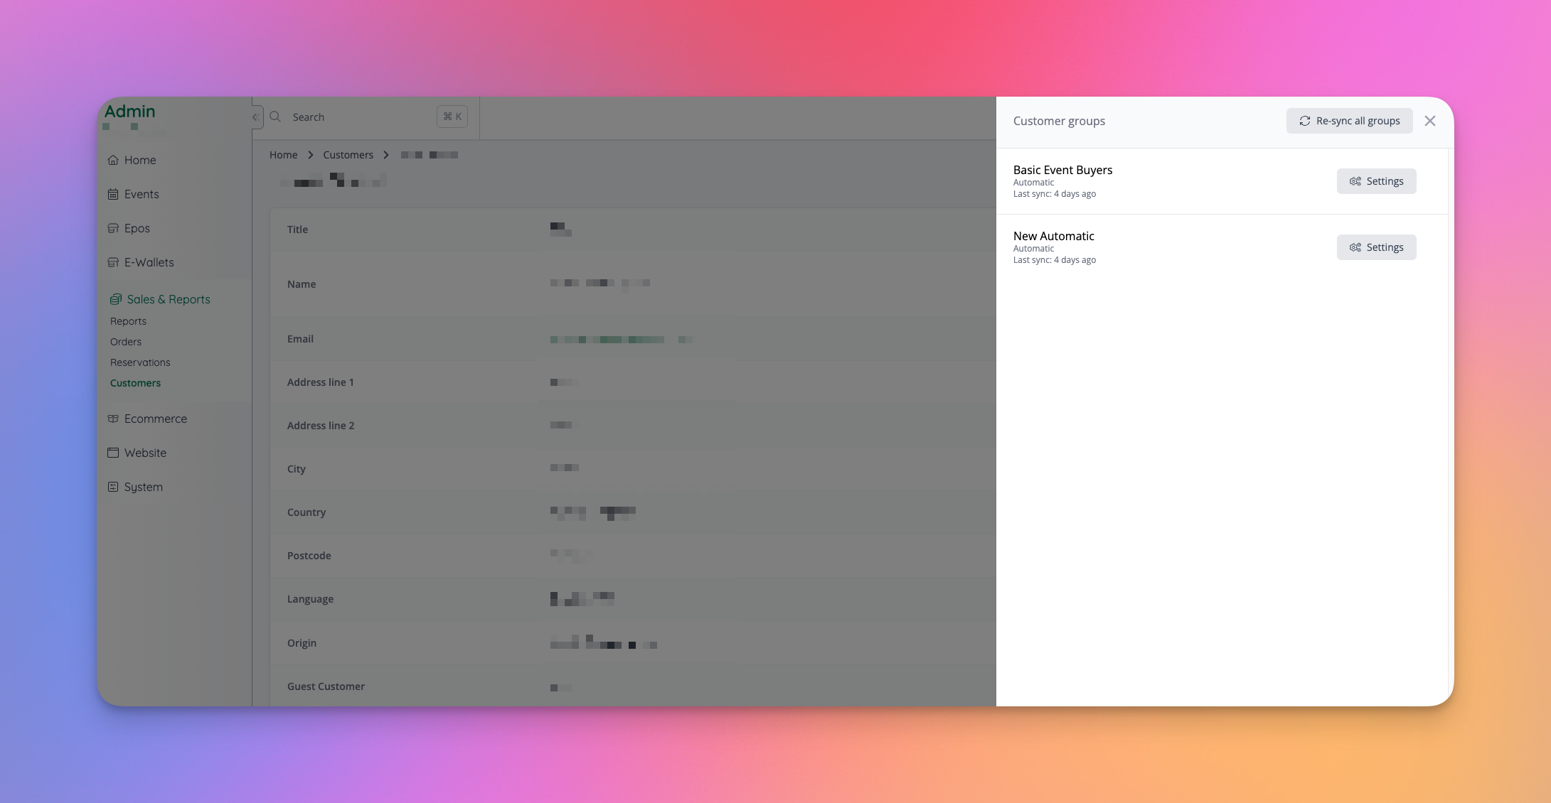Image resolution: width=1551 pixels, height=803 pixels.
Task: Focus the Search input field
Action: tap(356, 117)
